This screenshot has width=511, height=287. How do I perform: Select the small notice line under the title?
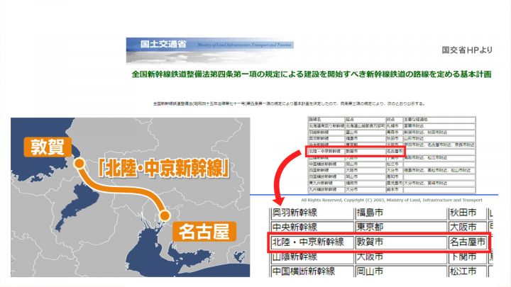click(289, 103)
